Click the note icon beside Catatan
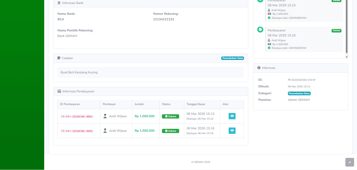 (59, 58)
